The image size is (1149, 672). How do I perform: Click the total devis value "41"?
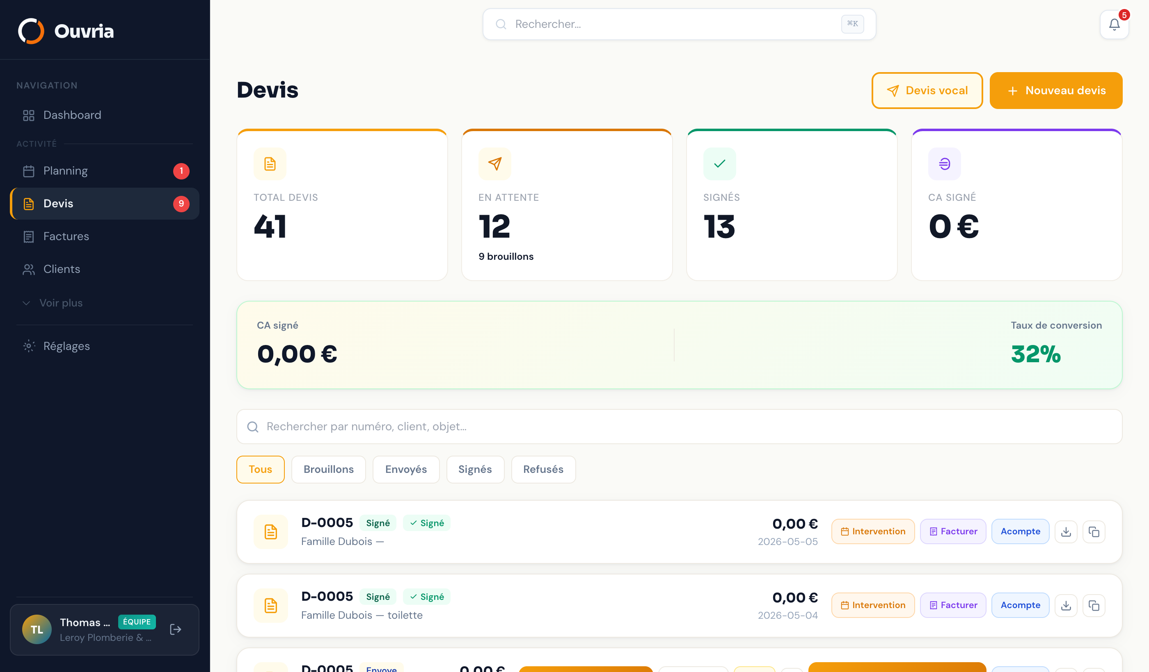270,226
